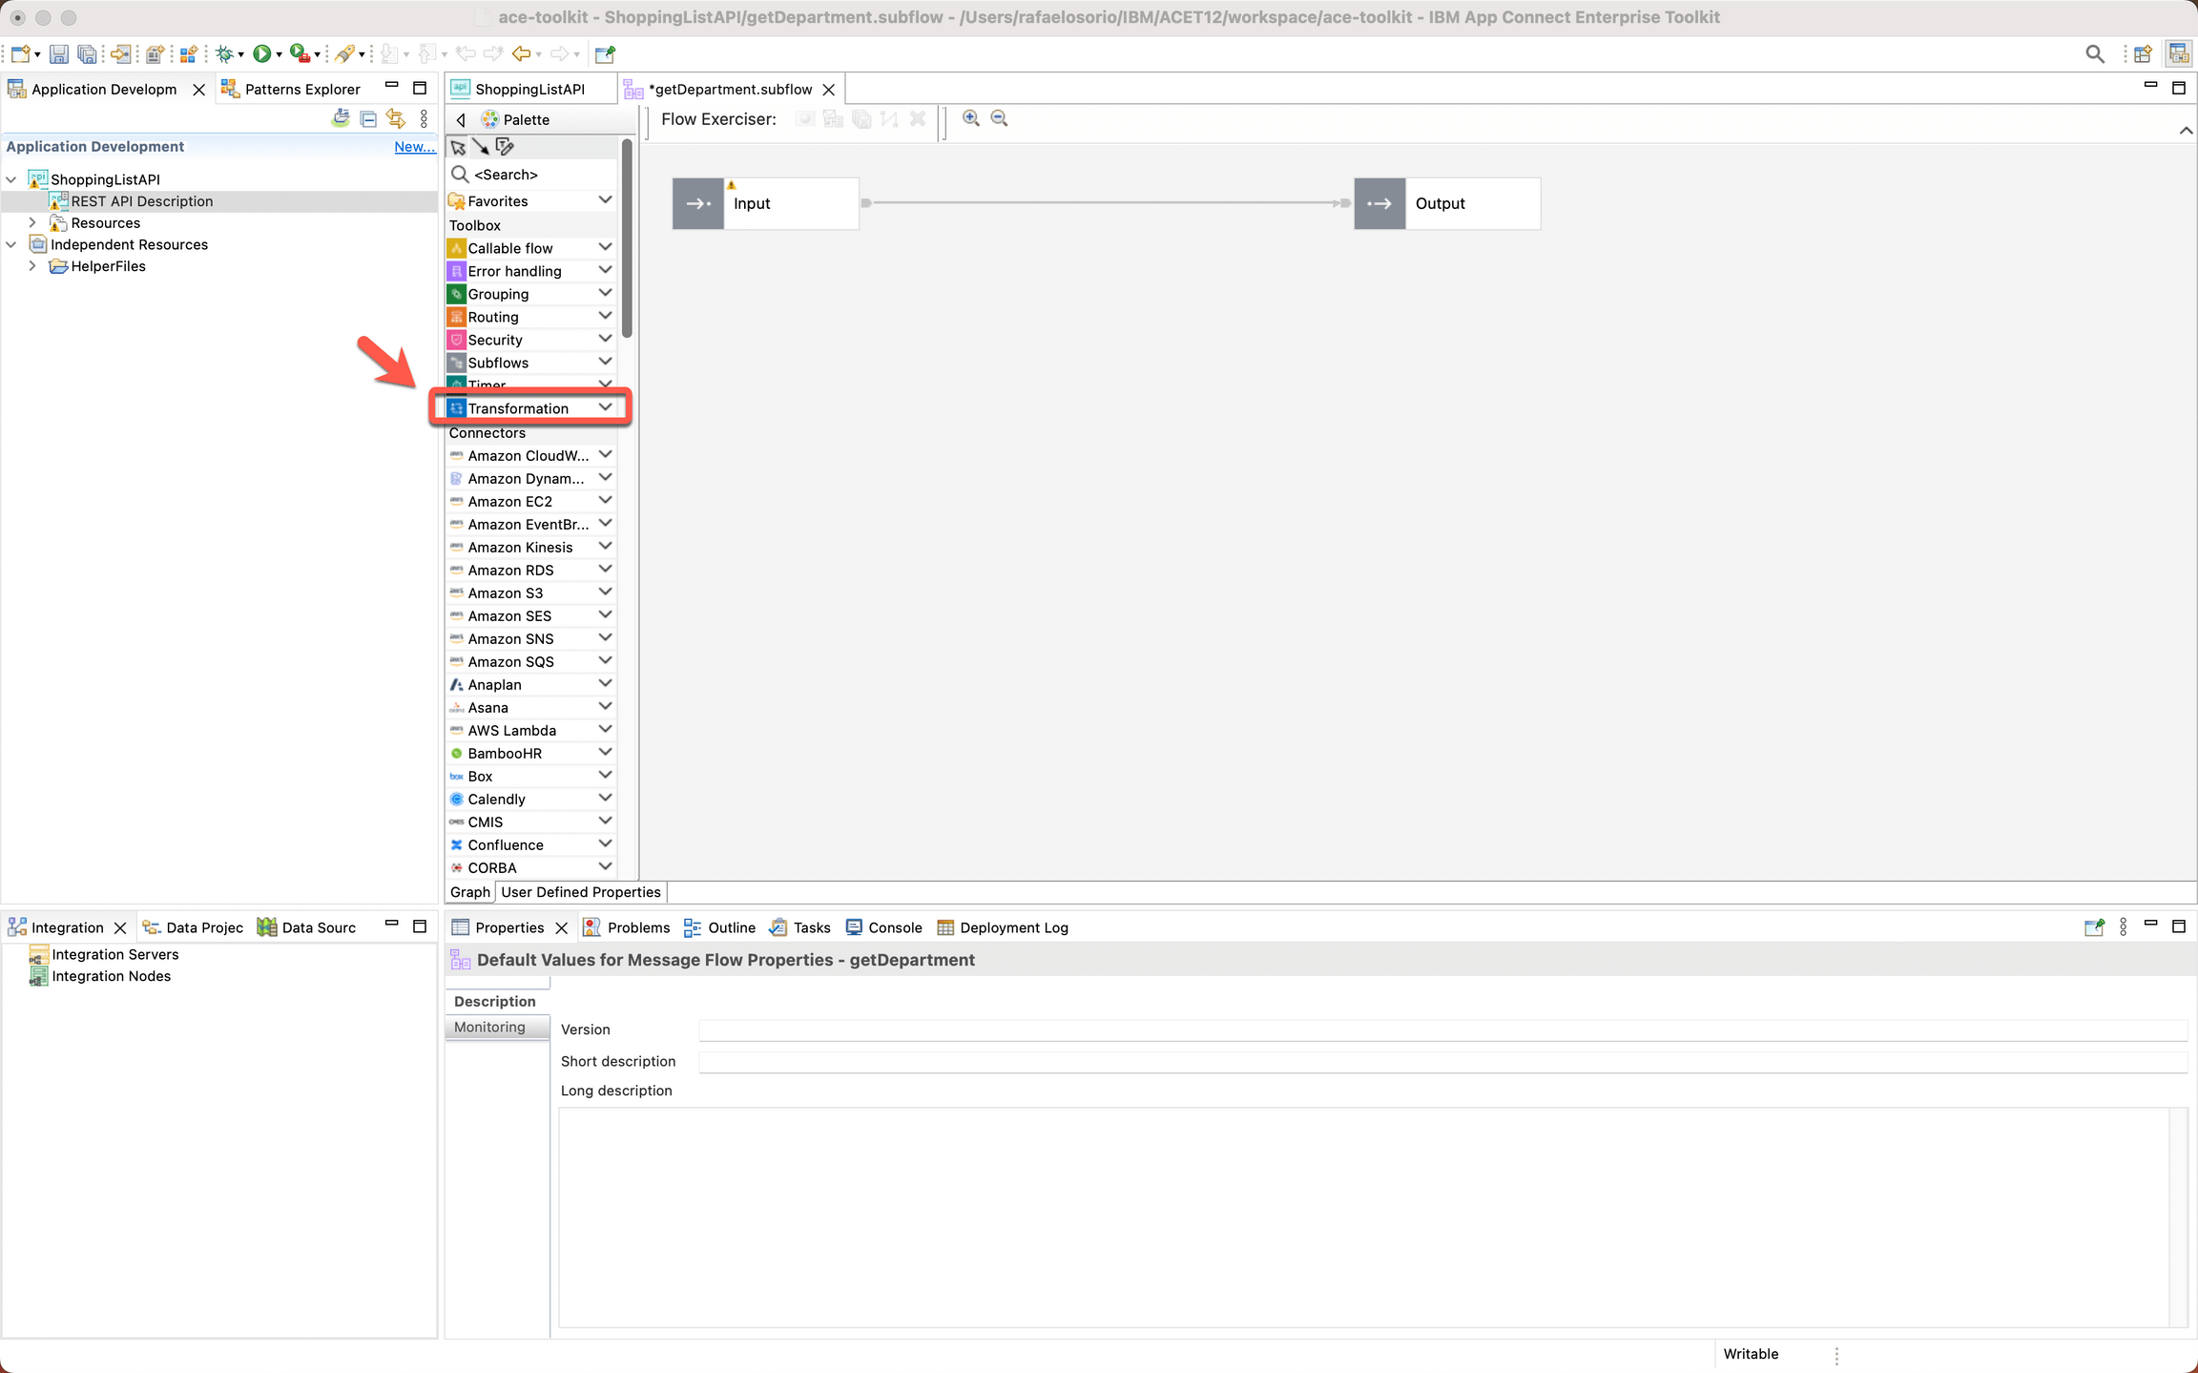Start a debug session using the bug icon
2198x1373 pixels.
(225, 53)
